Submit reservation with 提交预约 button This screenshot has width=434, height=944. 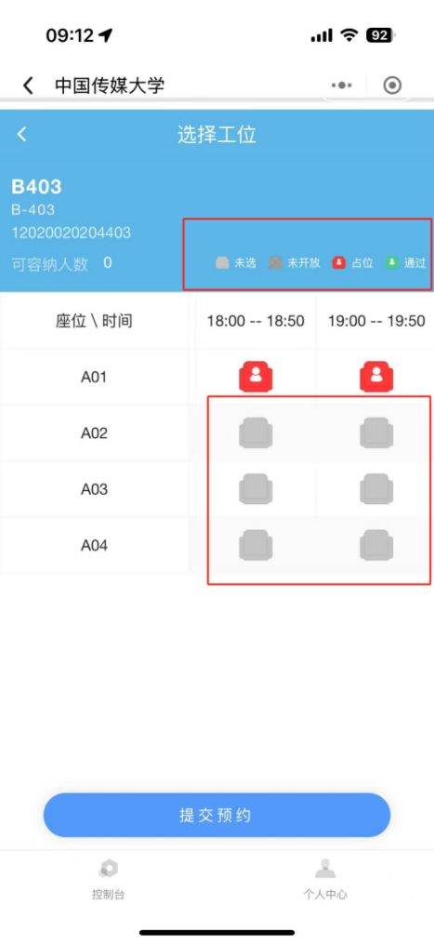(x=217, y=815)
